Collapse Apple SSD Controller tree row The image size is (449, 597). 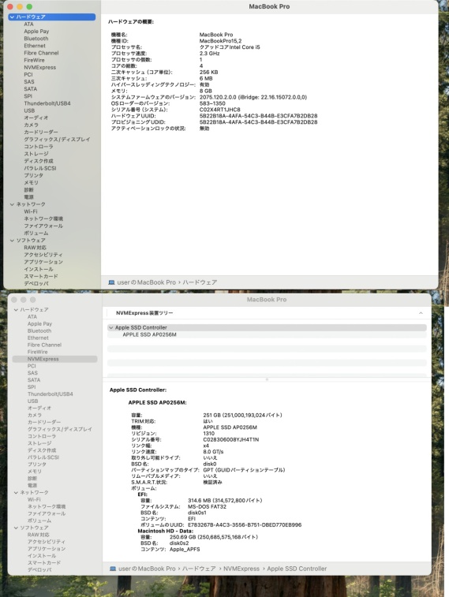point(110,327)
